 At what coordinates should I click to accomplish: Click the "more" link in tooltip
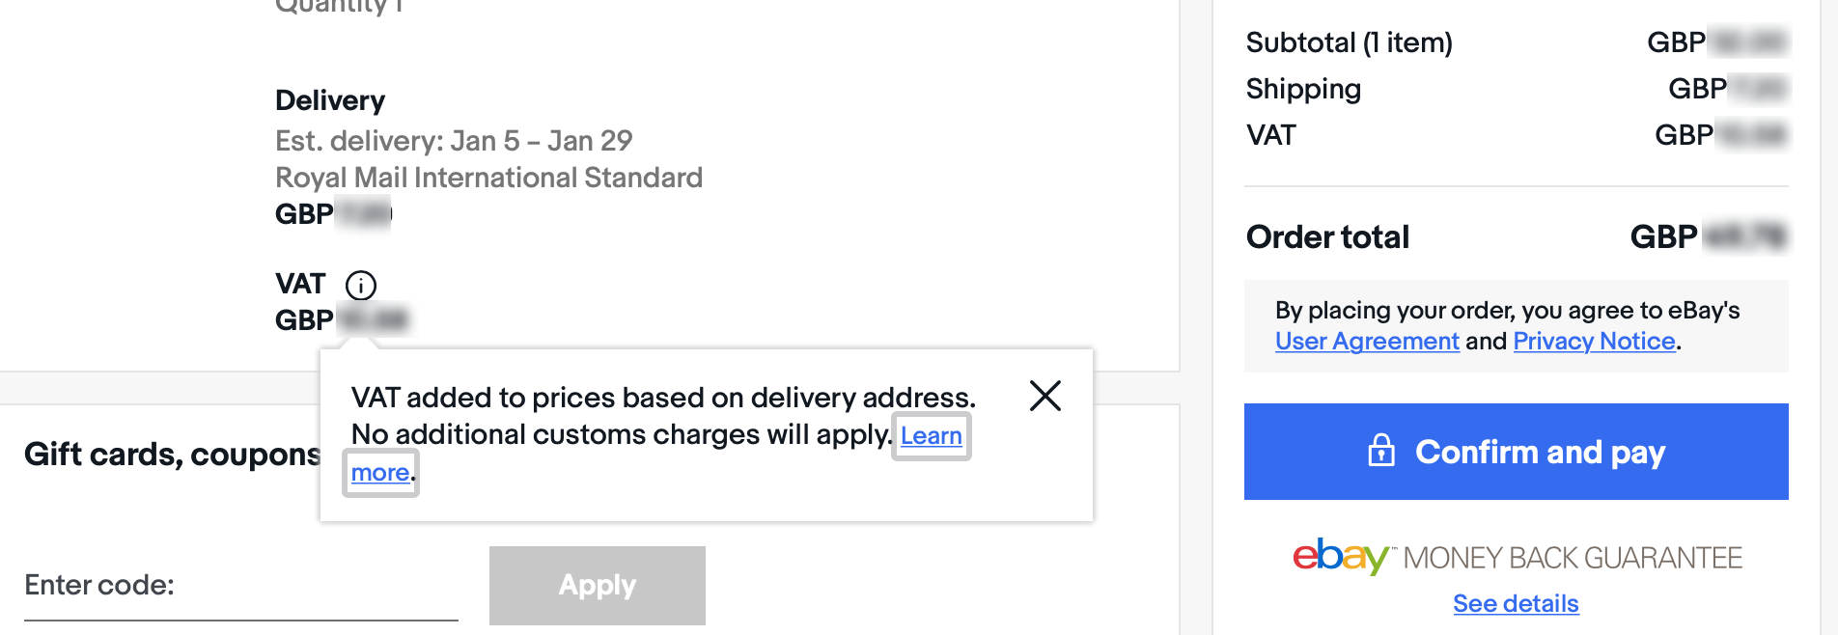[380, 473]
